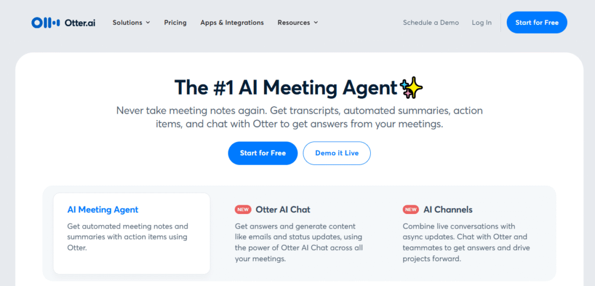Click Start for Free below headline

(263, 153)
